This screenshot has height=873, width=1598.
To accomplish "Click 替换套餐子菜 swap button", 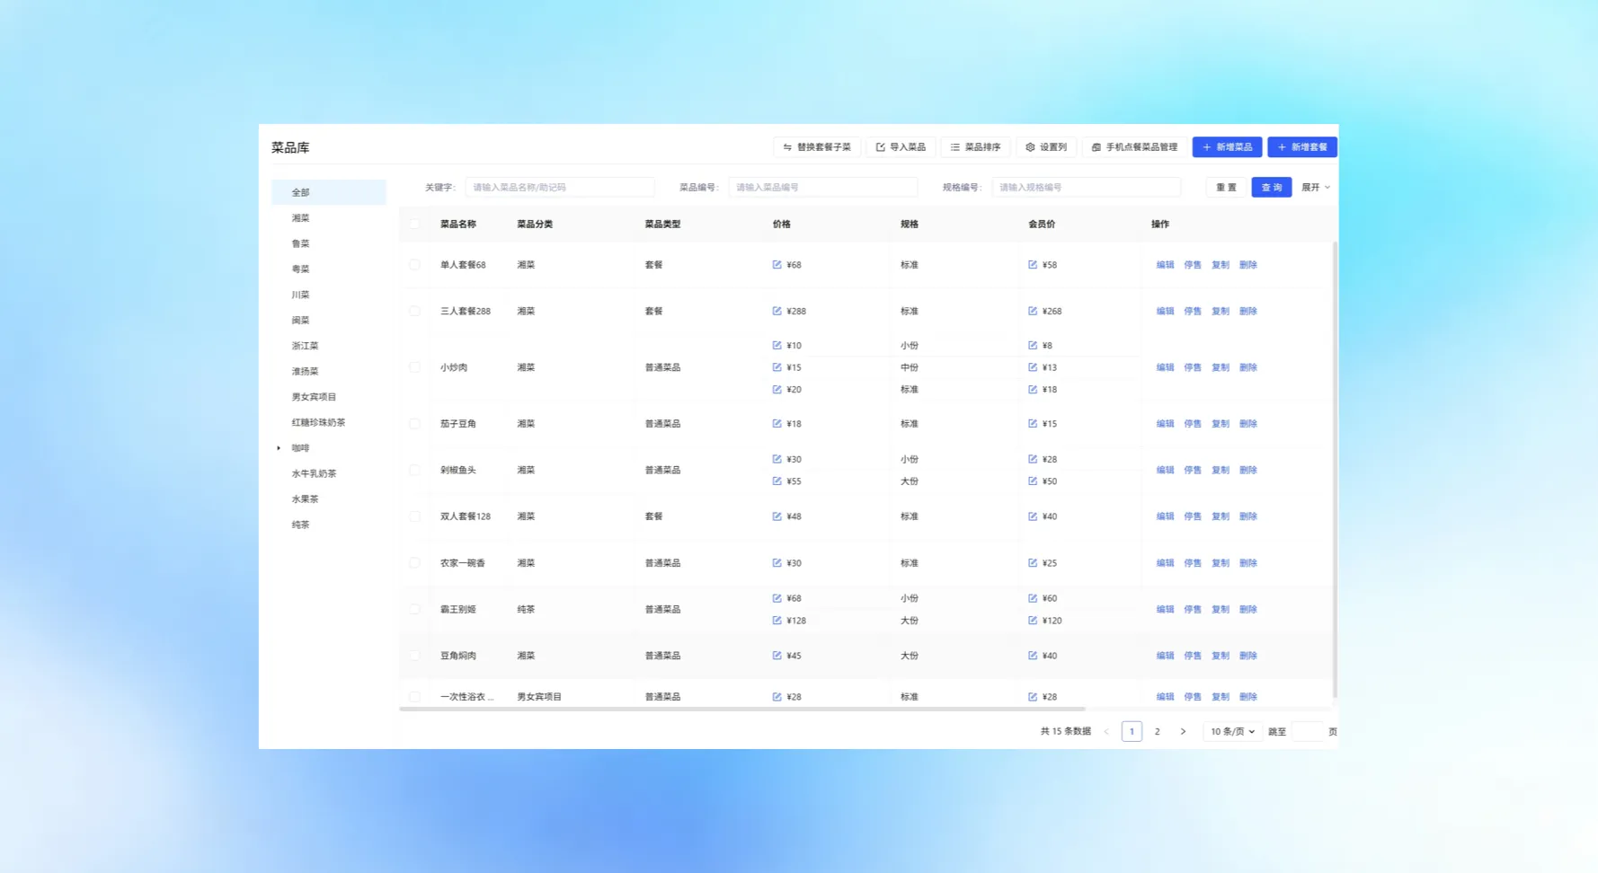I will click(x=817, y=147).
